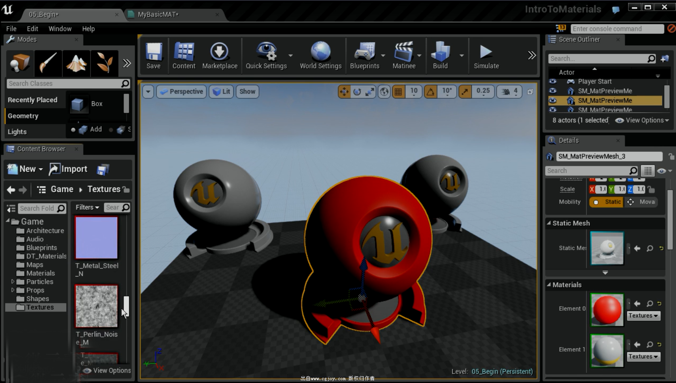Toggle Player Start visibility eye
Screen dimensions: 676x383
coord(552,81)
